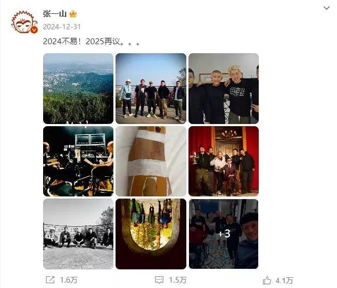Click the orange verified badge on avatar
The image size is (337, 288).
(34, 30)
